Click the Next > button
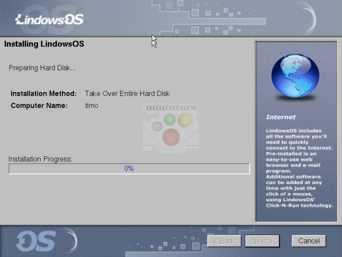 [x=262, y=241]
